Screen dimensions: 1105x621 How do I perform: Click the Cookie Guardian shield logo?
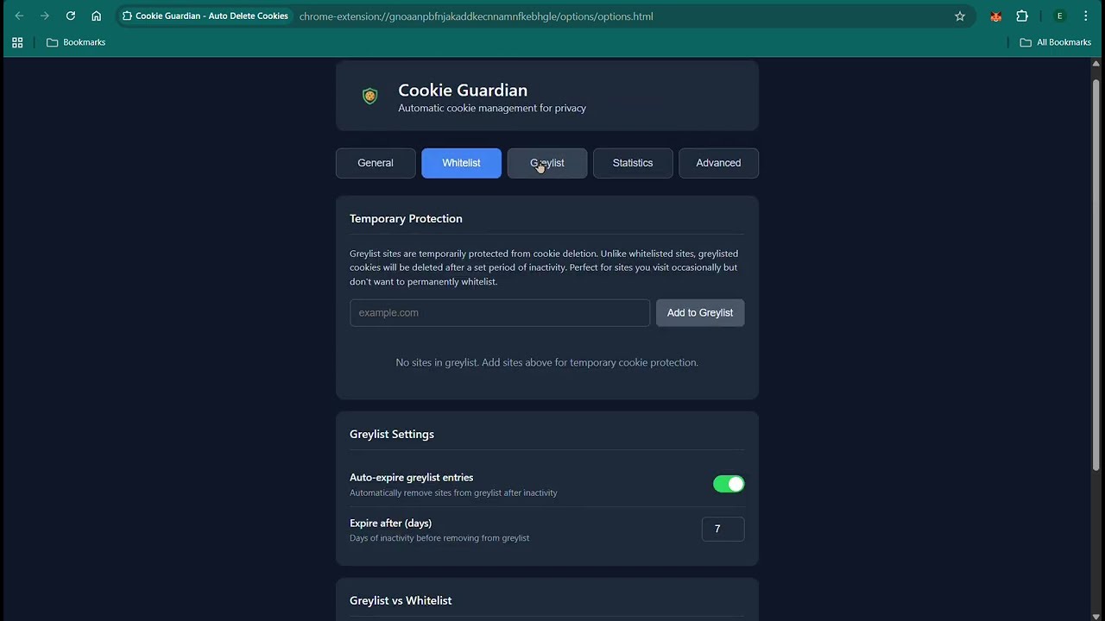(369, 96)
